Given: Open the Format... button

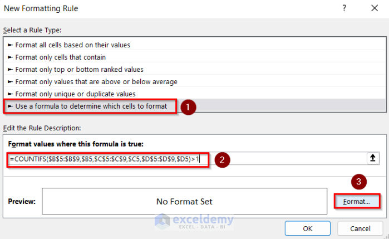Looking at the screenshot, I should 357,201.
